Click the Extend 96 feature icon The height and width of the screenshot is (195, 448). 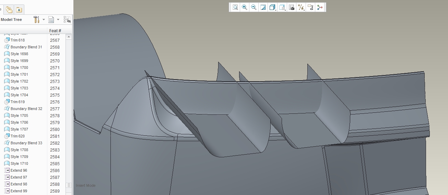7,170
